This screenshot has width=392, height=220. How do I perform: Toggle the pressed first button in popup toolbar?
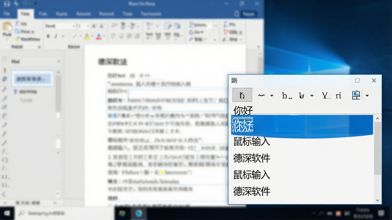pyautogui.click(x=242, y=95)
